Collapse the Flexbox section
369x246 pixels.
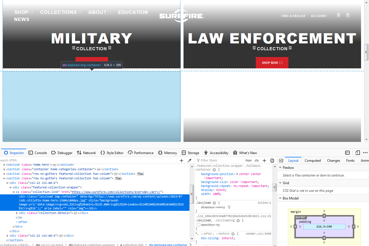pyautogui.click(x=280, y=168)
